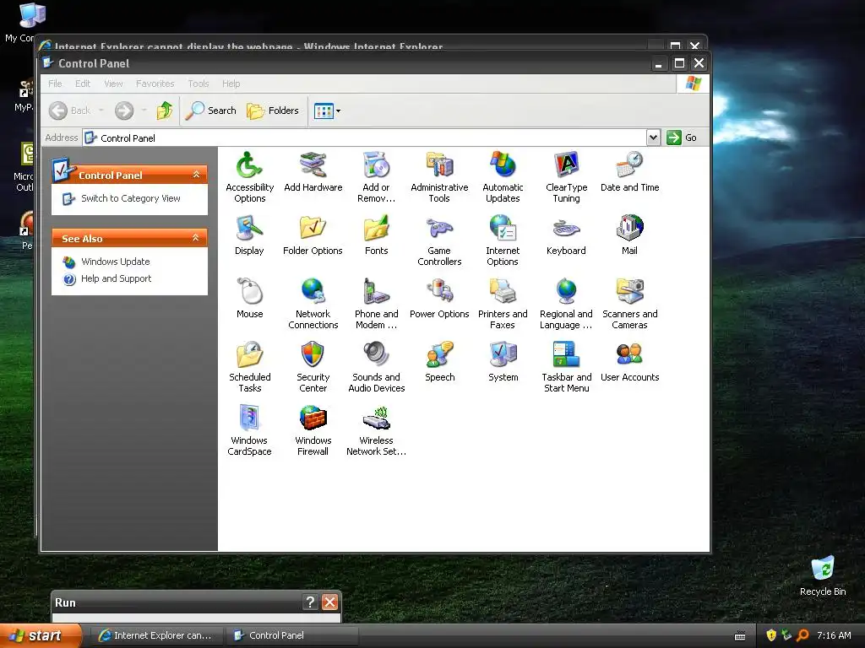Open Phone and Modem options
Screen dimensions: 865x648
(x=376, y=304)
